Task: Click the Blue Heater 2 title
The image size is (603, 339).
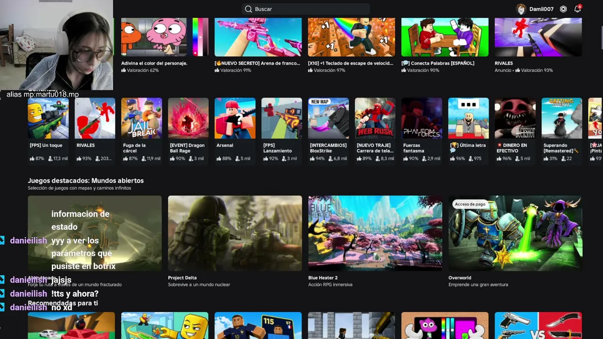Action: (323, 278)
